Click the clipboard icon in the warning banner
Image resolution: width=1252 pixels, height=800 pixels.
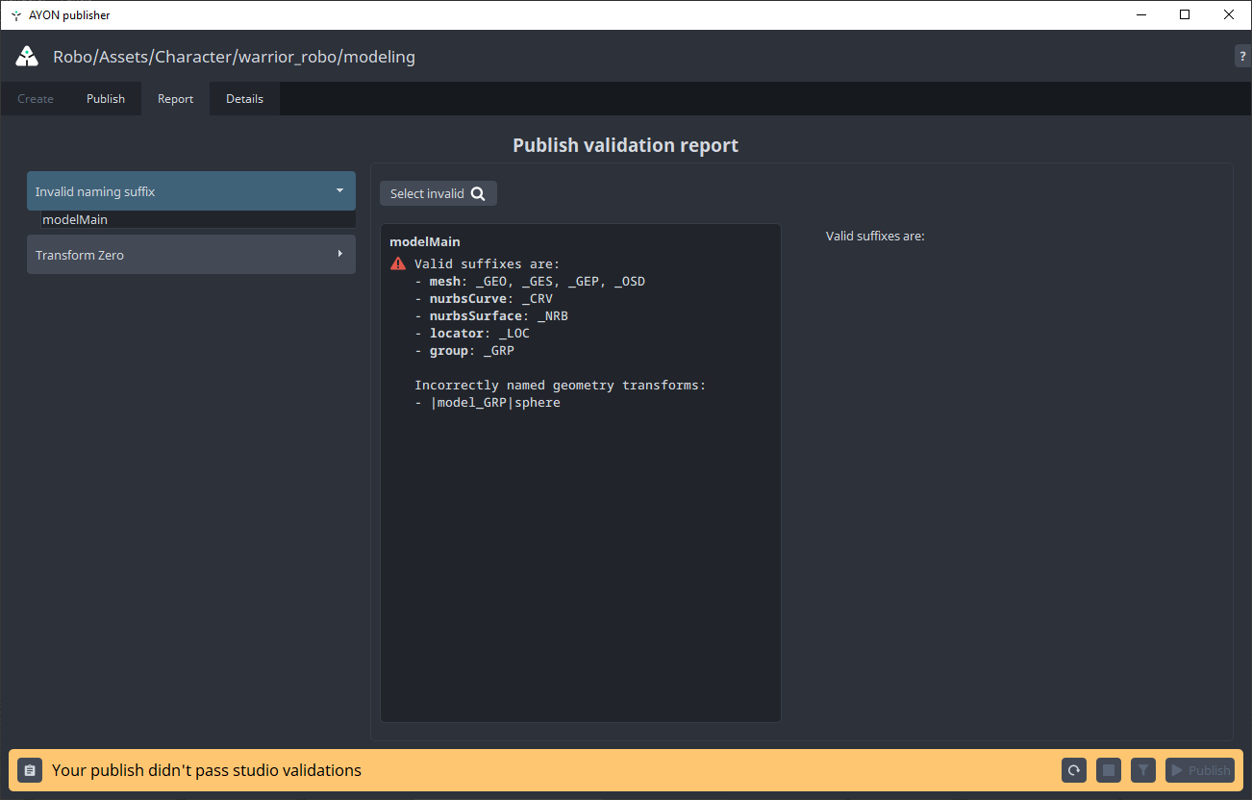click(29, 770)
